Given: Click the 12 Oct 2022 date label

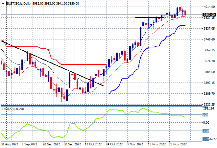Looking at the screenshot, I should 93,144.
